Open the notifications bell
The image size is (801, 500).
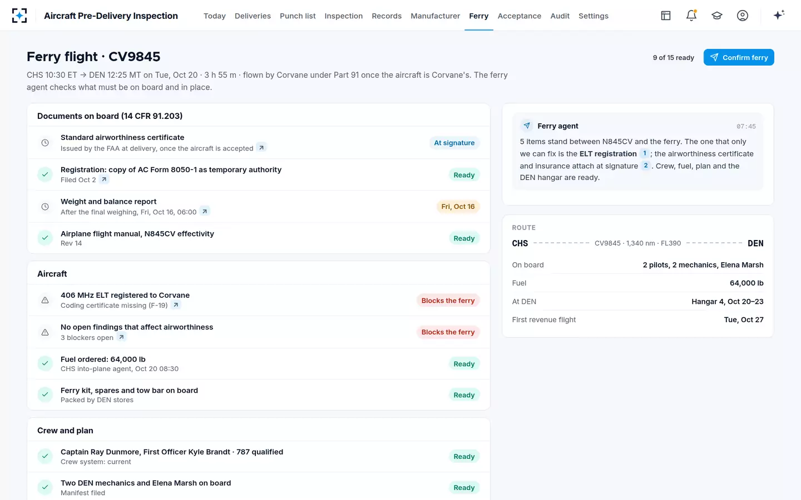(x=691, y=16)
